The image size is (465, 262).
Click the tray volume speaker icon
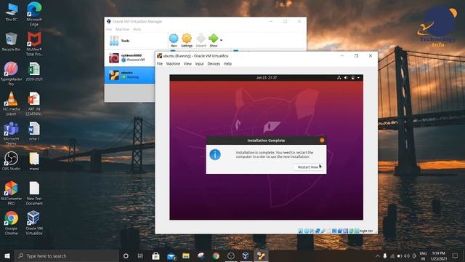point(407,255)
